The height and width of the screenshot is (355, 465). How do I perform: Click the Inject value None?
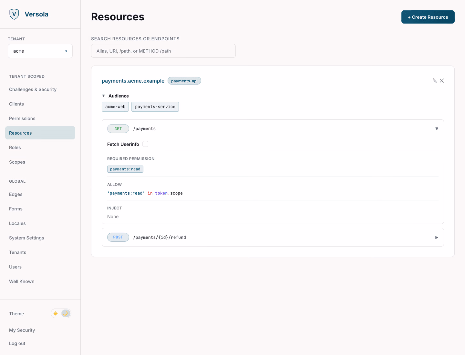[x=113, y=217]
